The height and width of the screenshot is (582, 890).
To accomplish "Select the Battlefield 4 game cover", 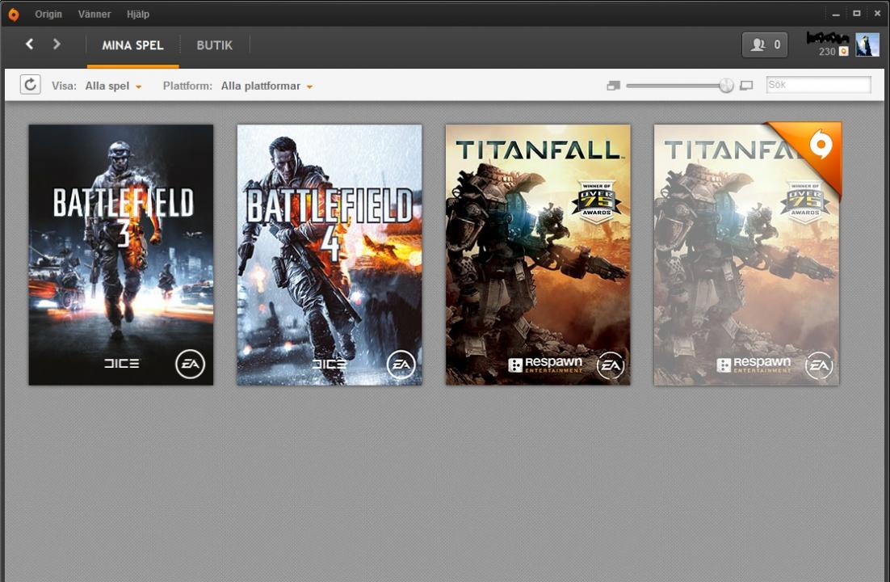I will [330, 255].
